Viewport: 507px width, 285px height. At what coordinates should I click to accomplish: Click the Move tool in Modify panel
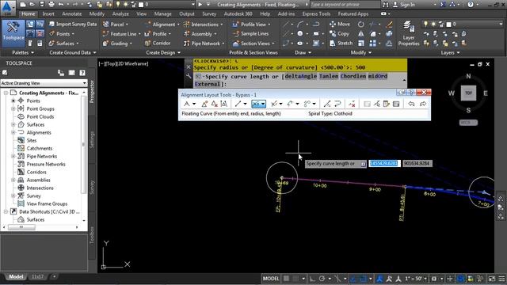tap(340, 25)
